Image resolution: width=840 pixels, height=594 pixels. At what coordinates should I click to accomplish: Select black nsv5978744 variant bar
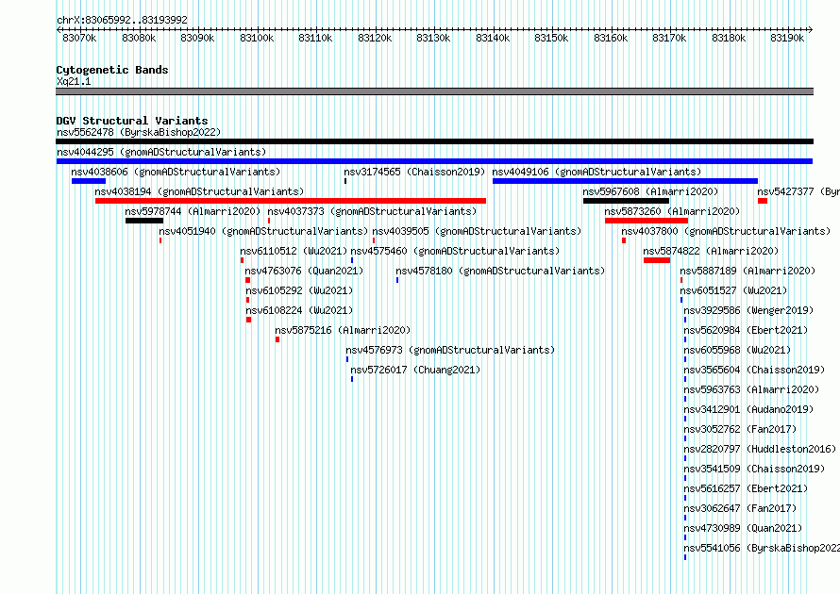click(144, 221)
